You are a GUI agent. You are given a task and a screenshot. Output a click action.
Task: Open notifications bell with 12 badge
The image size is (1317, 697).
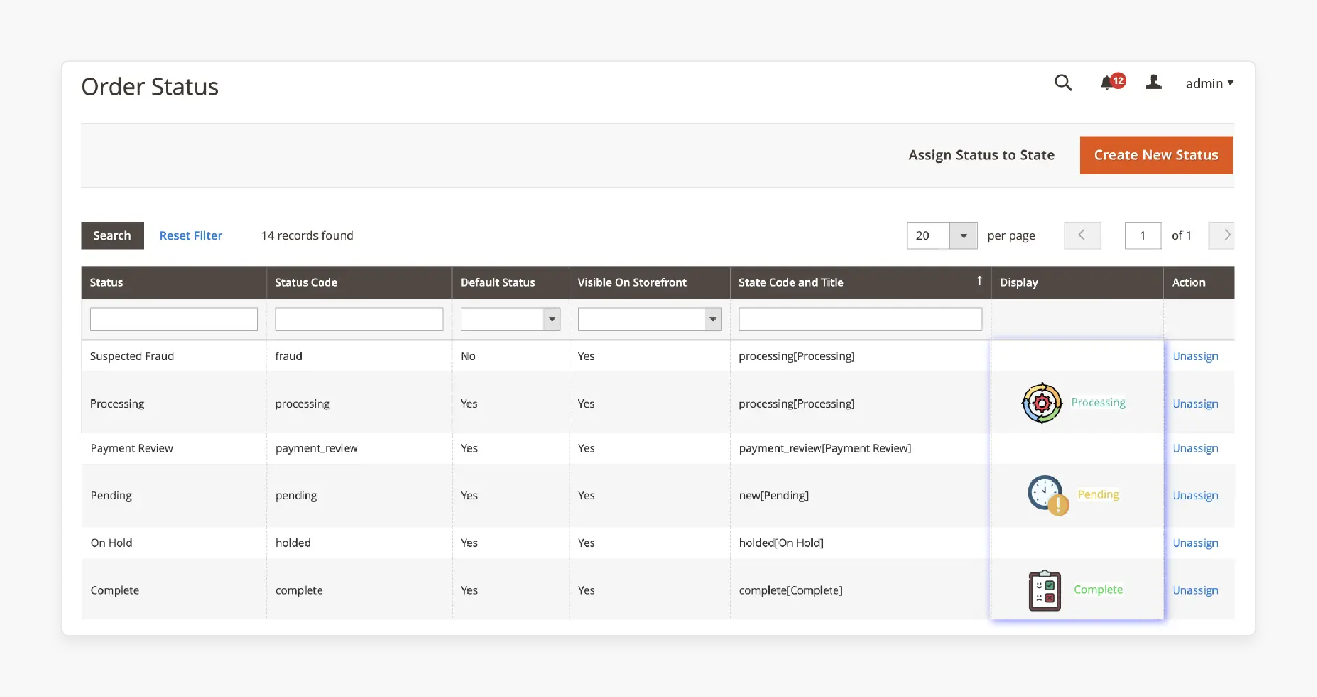1112,82
